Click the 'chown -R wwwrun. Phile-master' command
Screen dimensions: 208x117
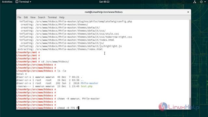[78, 98]
